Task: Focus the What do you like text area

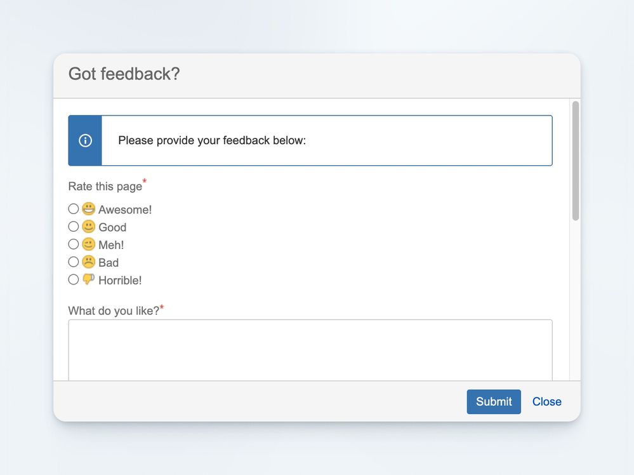Action: pos(310,349)
